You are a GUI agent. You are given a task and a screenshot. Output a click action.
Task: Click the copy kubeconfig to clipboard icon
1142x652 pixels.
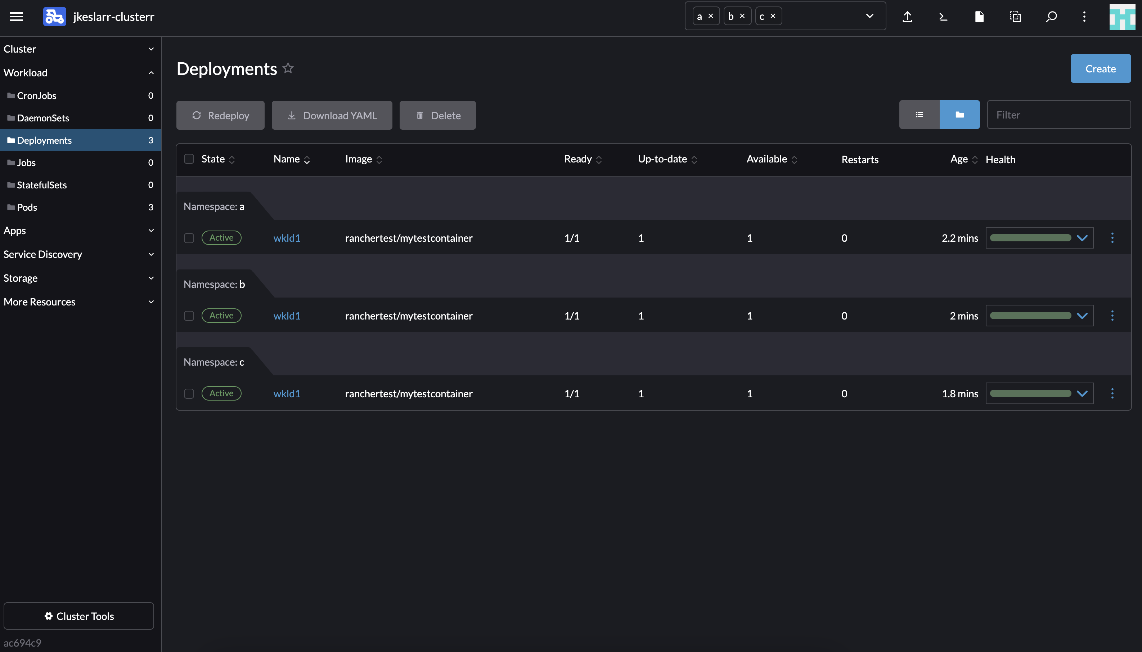[x=1015, y=17]
